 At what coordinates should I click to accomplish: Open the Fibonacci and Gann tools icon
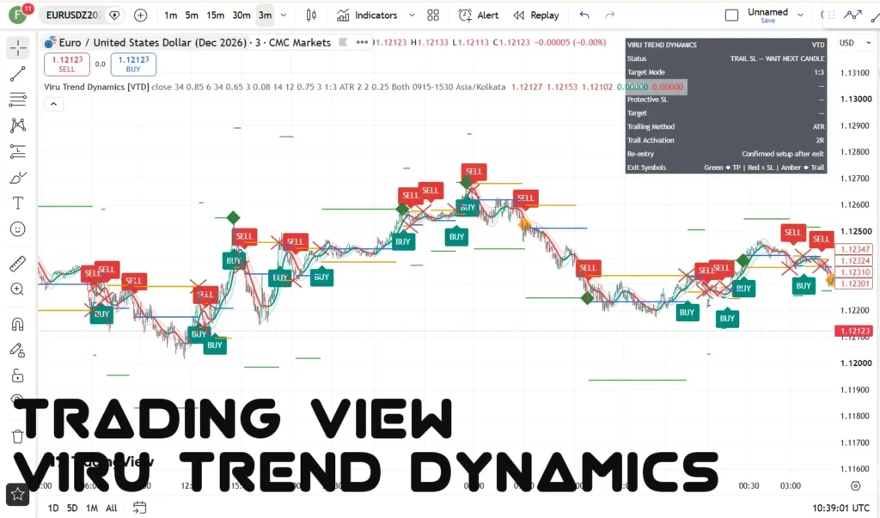point(18,100)
